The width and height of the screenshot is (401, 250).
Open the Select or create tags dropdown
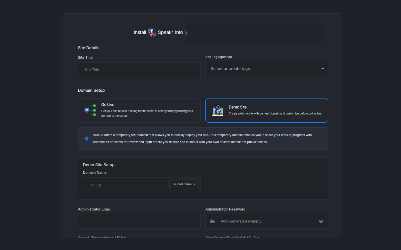pos(267,68)
